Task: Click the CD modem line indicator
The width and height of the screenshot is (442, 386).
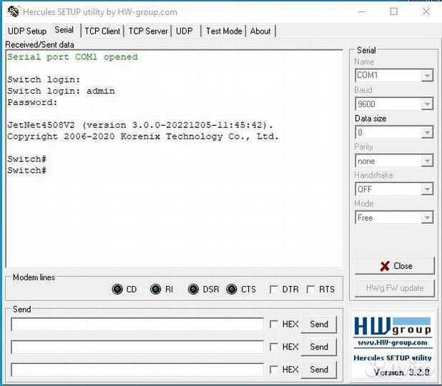Action: (x=118, y=289)
